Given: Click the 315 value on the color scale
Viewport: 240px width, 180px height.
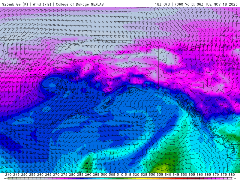Looking at the screenshot, I should pos(128,175).
